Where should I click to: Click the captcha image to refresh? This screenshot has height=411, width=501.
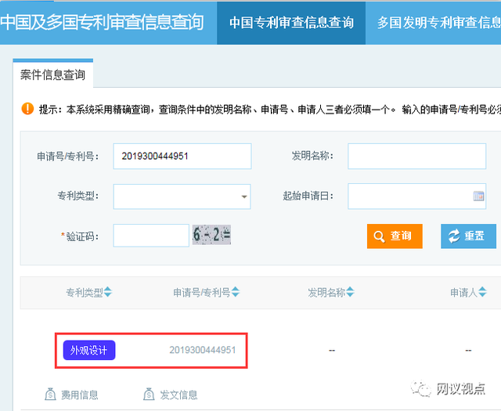point(211,234)
